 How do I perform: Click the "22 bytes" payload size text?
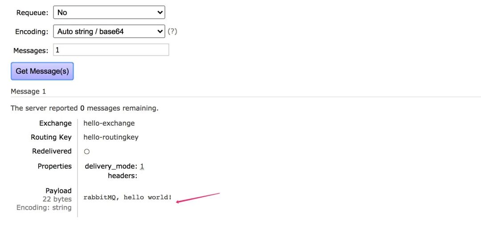pos(57,199)
